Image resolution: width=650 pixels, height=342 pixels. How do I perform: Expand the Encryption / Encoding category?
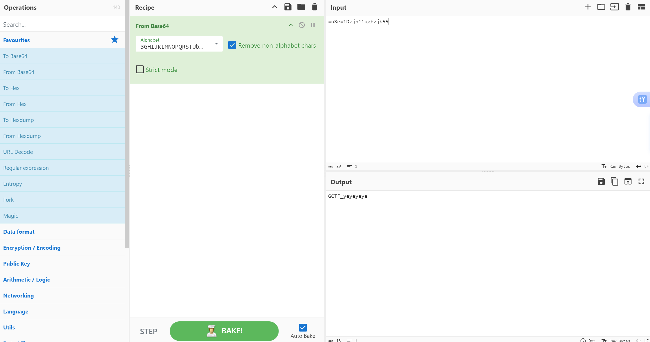[32, 248]
